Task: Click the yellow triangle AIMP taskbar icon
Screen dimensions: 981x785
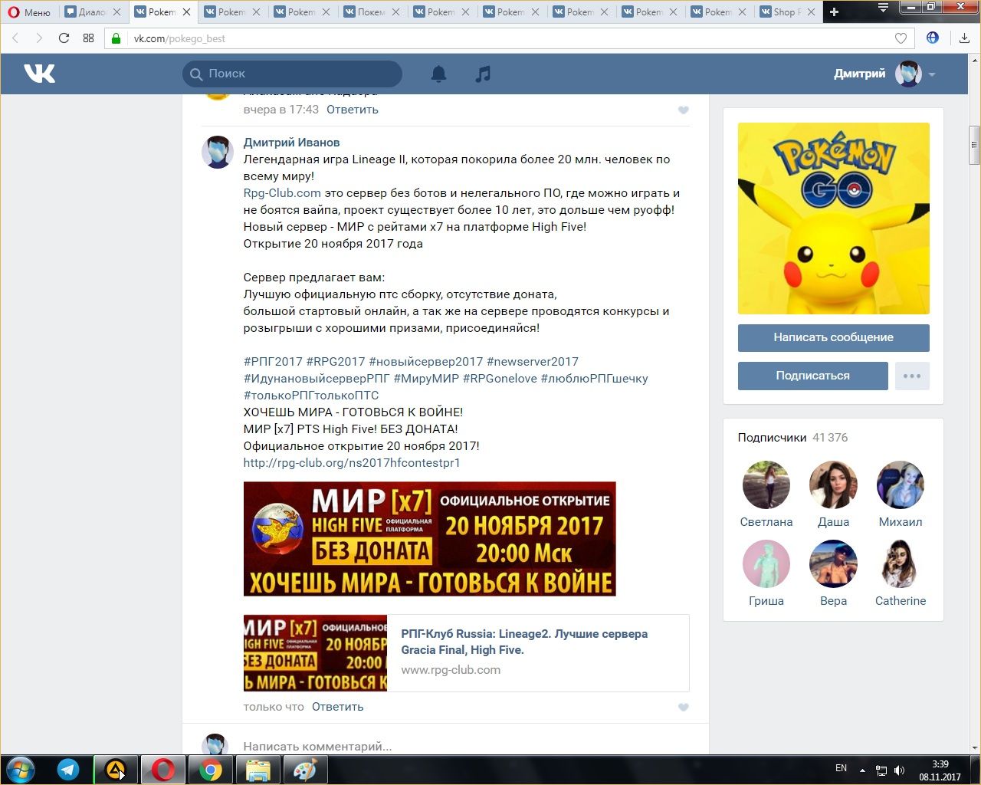Action: pos(116,770)
